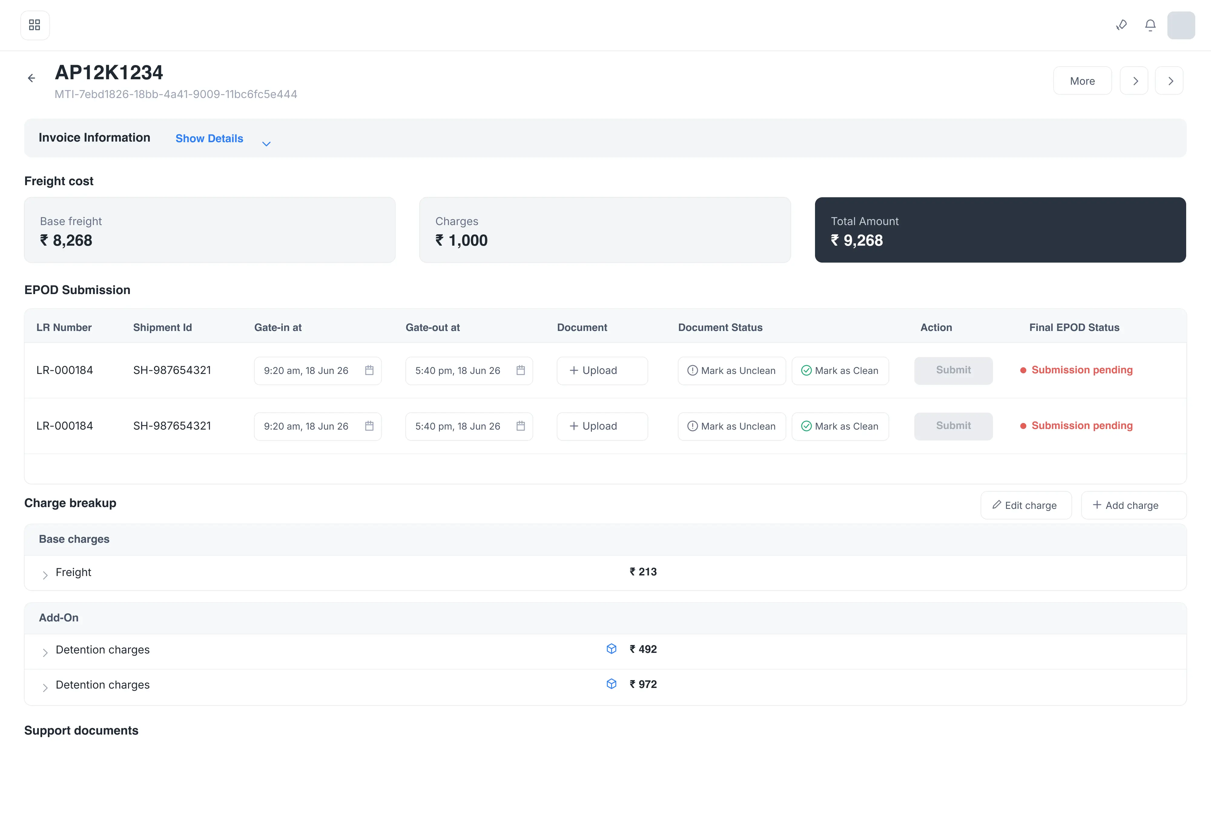Click cube icon beside ₹ 492
This screenshot has height=835, width=1211.
pos(611,649)
